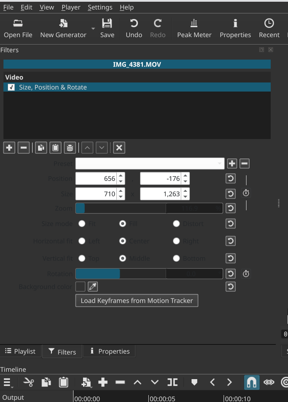Click the Save button

click(x=107, y=28)
